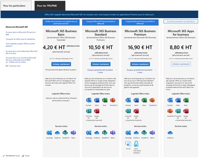Buy the Microsoft 365 Business Standard plan
This screenshot has width=199, height=159.
[x=100, y=64]
